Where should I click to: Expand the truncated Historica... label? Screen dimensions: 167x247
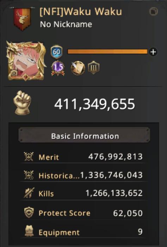(59, 176)
